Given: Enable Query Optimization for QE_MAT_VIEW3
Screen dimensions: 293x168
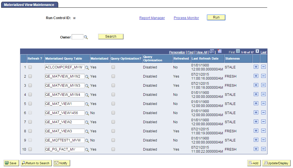Looking at the screenshot, I should pos(113,131).
